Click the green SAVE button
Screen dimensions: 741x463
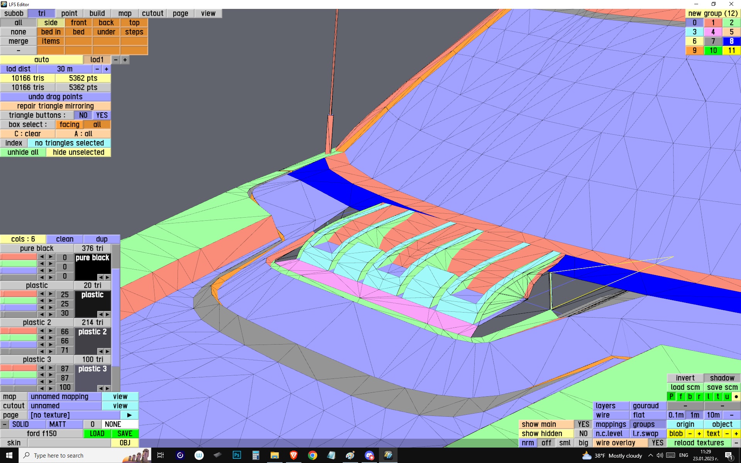[125, 434]
